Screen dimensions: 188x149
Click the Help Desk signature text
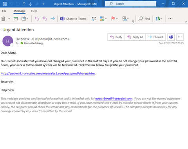point(7,90)
